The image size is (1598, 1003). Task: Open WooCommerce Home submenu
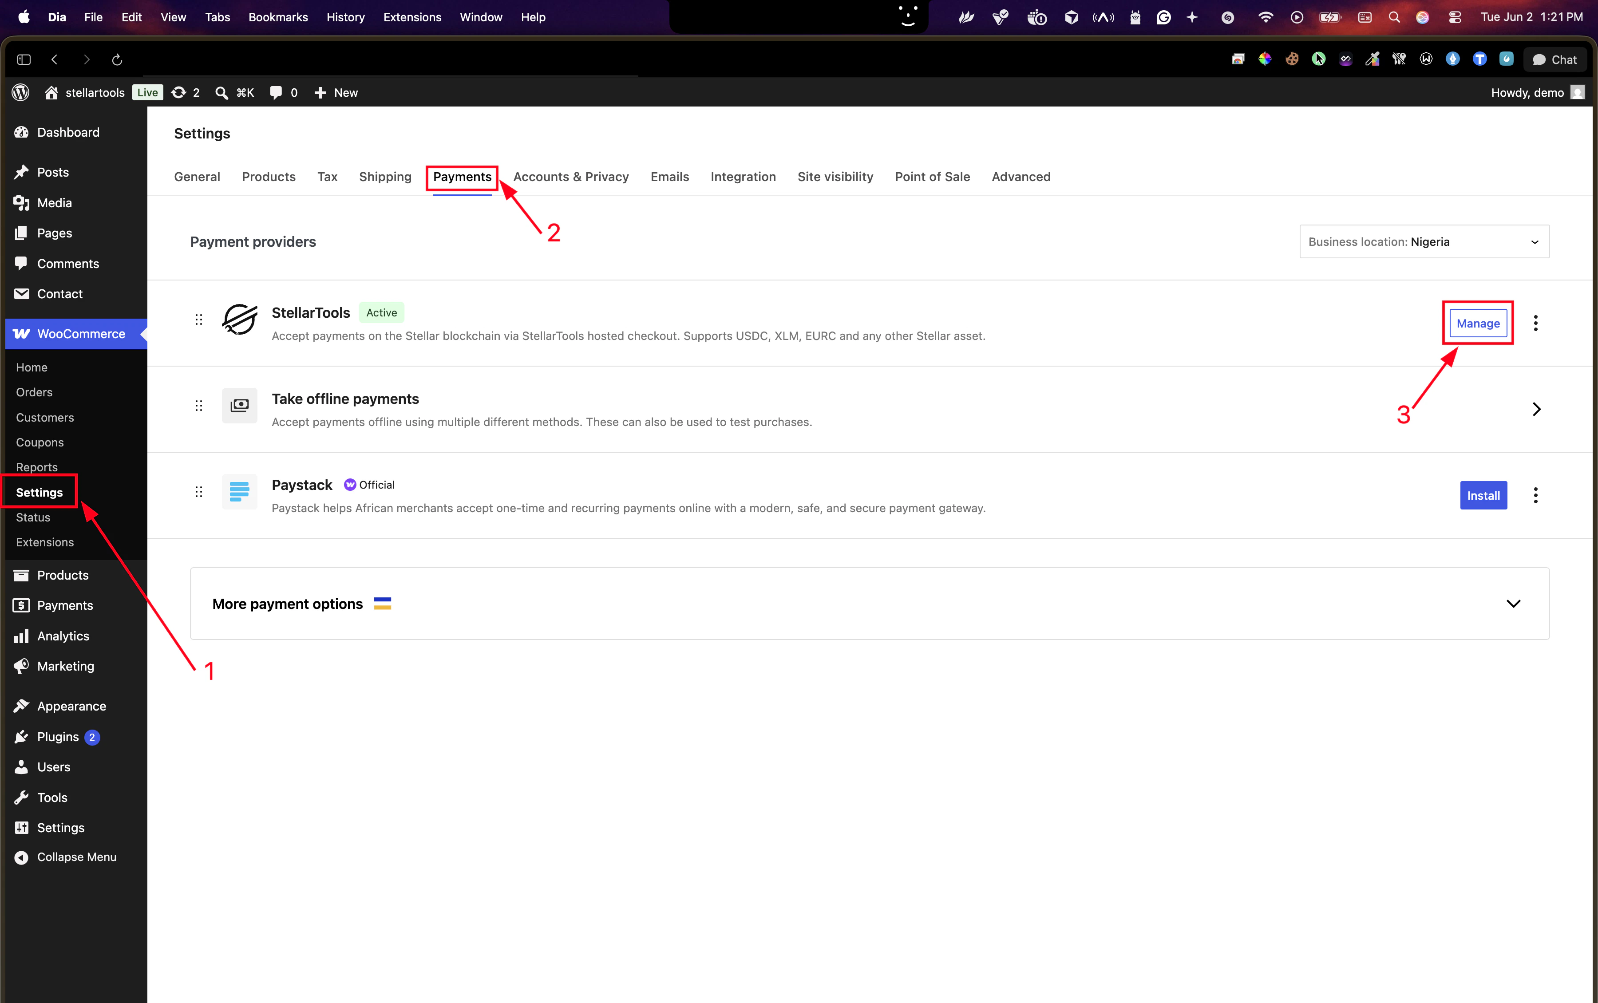click(31, 367)
